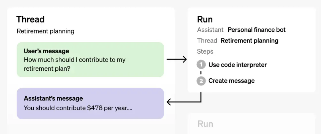Click the "Thread" panel heading

pyautogui.click(x=31, y=19)
